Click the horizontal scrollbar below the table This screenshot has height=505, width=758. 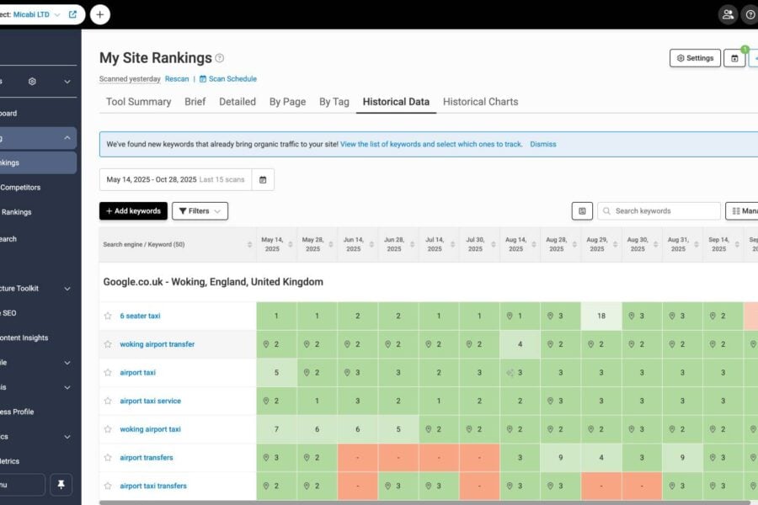click(421, 502)
